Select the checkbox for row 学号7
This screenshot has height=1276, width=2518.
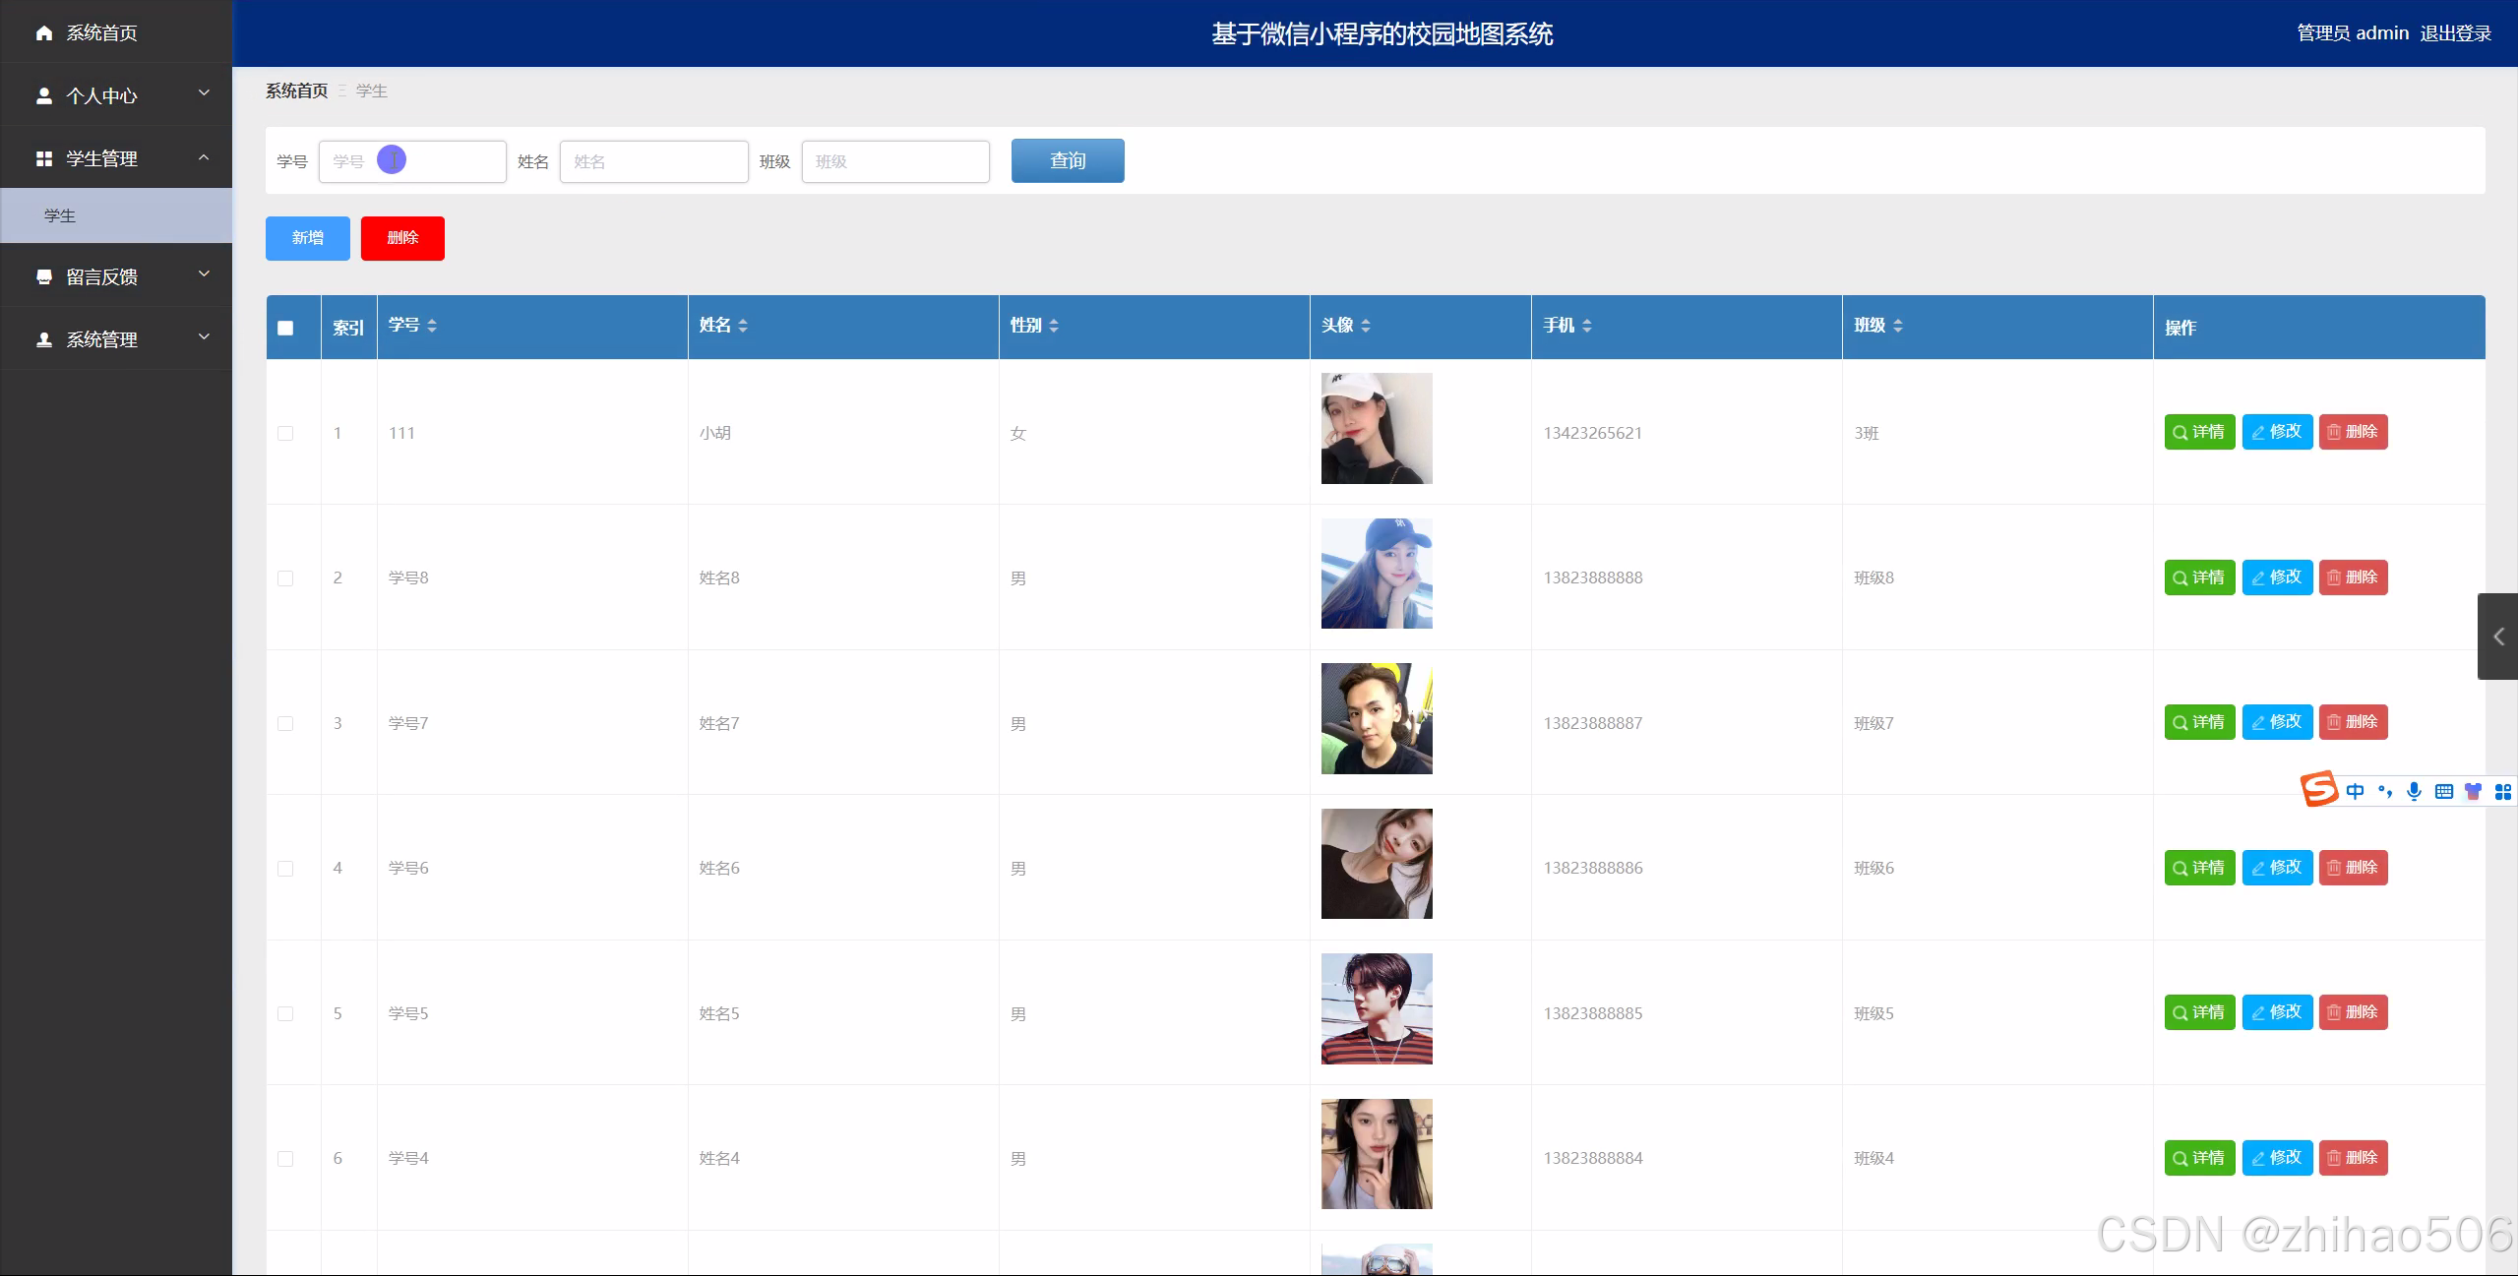(x=285, y=723)
